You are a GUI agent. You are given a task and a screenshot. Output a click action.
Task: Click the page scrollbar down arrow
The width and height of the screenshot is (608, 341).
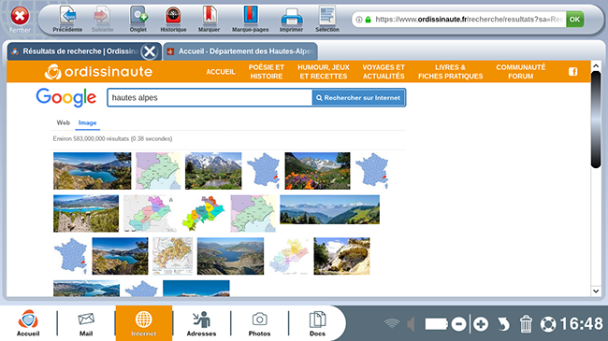click(596, 291)
